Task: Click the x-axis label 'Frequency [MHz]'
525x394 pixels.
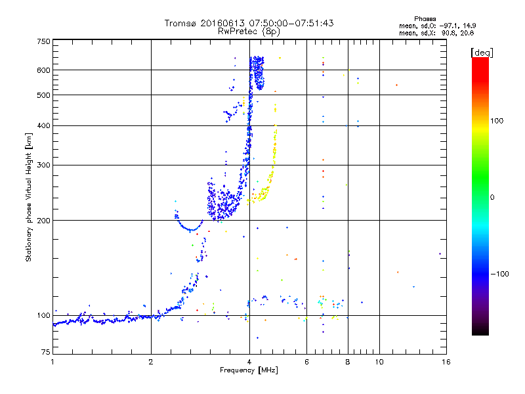Action: click(x=249, y=370)
